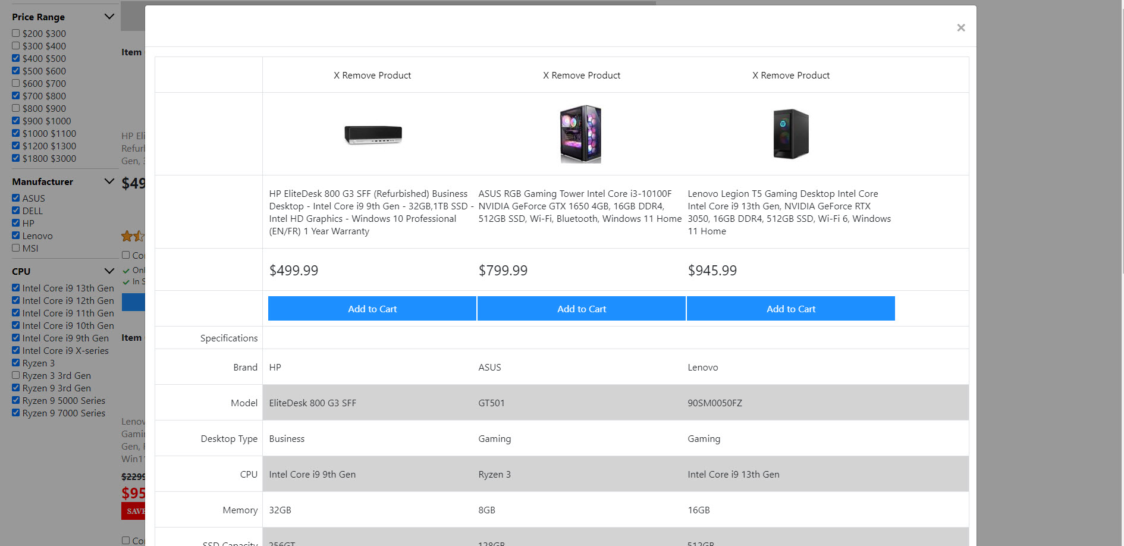Collapse the Manufacturer filter section
The height and width of the screenshot is (546, 1124).
[109, 181]
